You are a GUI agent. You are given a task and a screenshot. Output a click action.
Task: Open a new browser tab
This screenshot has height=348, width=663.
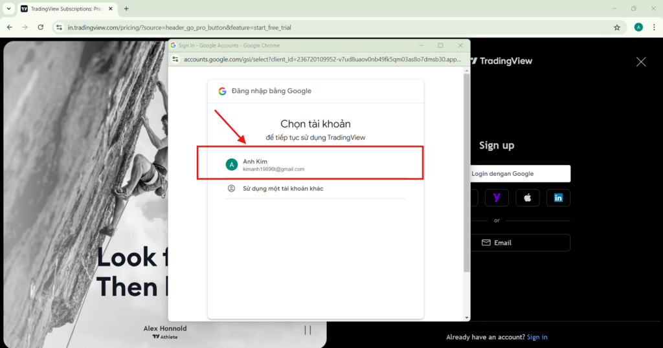click(x=126, y=8)
